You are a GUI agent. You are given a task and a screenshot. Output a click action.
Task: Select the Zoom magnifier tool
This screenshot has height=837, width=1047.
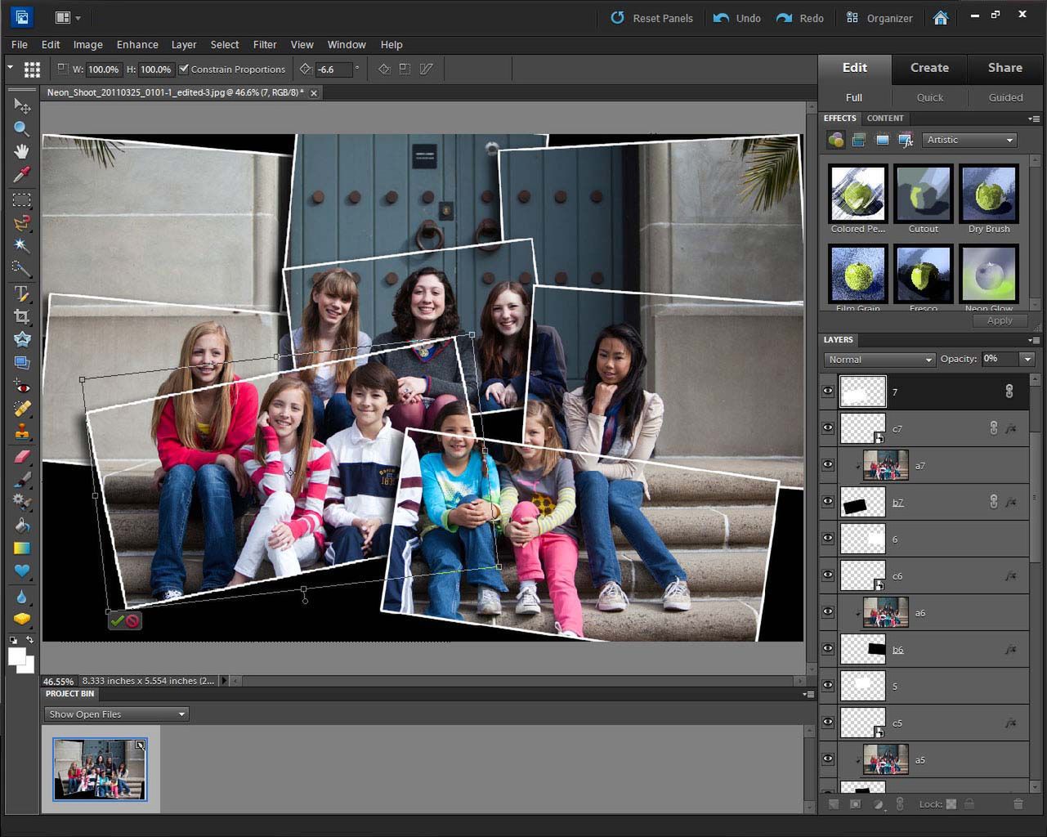click(22, 128)
